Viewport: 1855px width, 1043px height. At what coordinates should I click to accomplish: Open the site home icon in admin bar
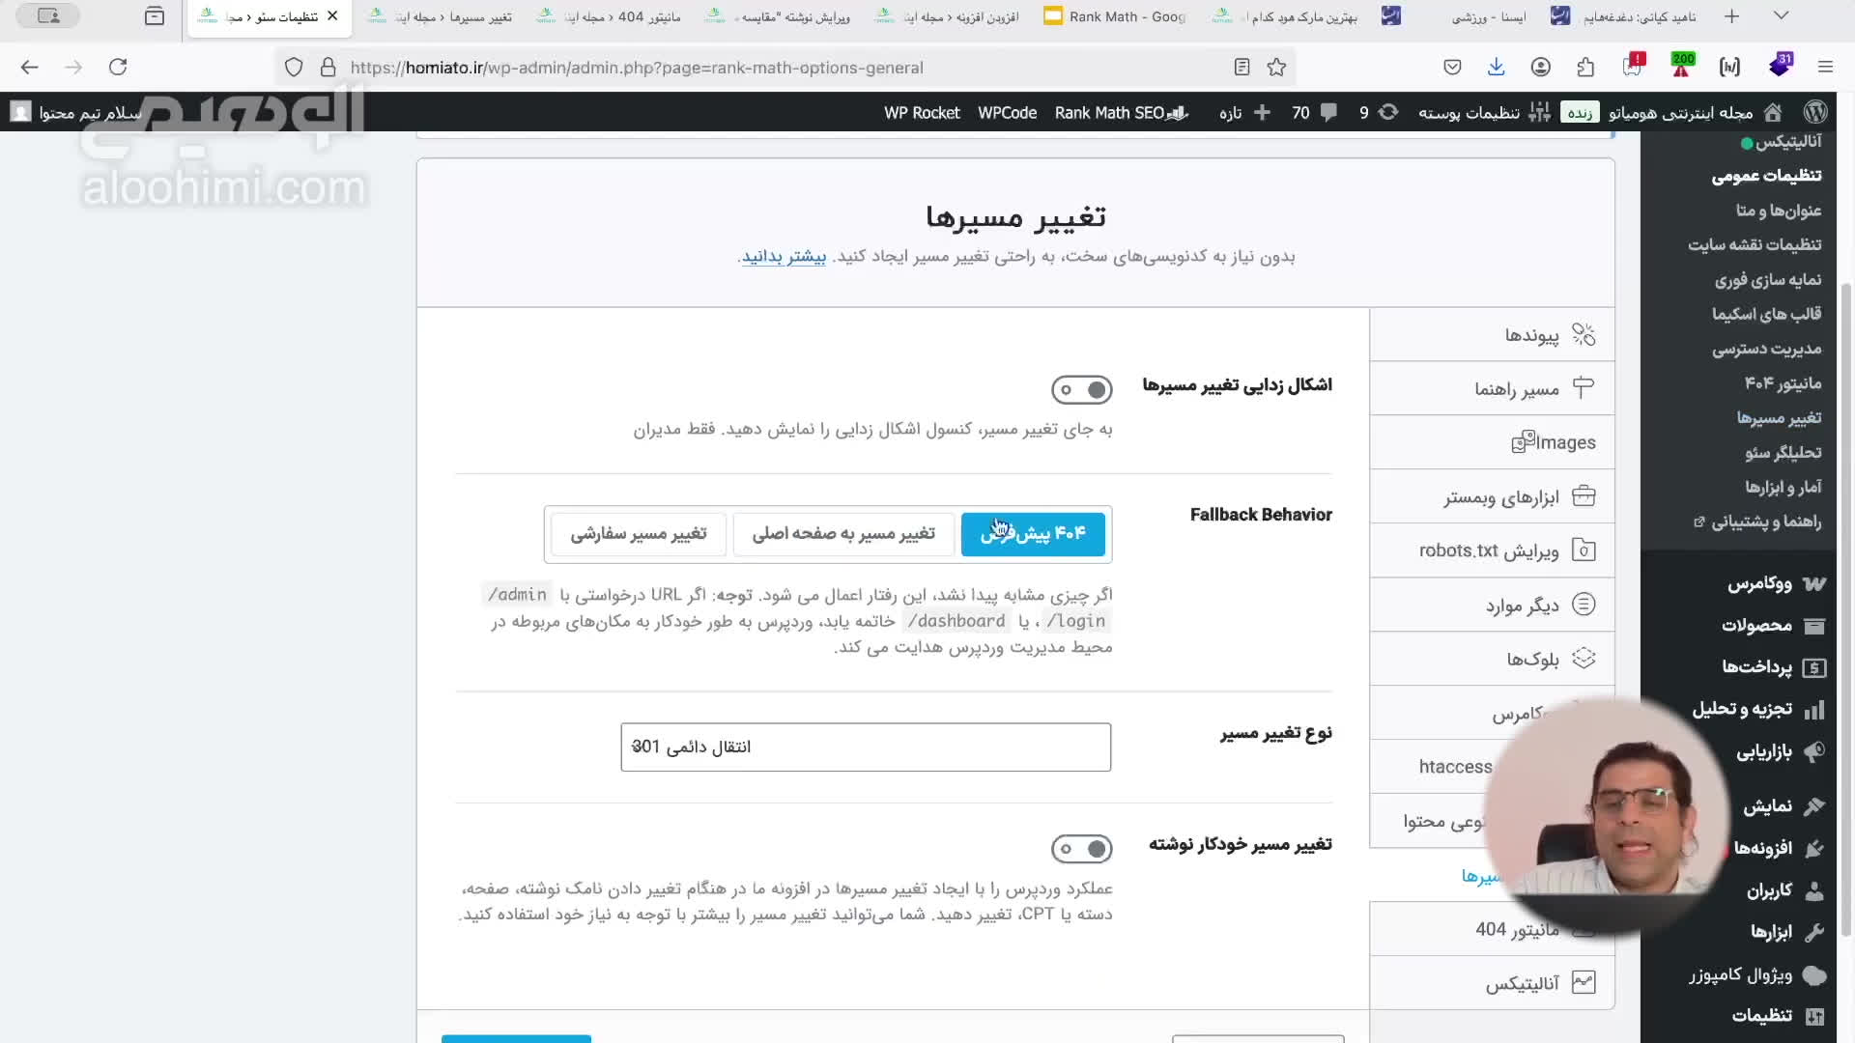[x=1773, y=113]
